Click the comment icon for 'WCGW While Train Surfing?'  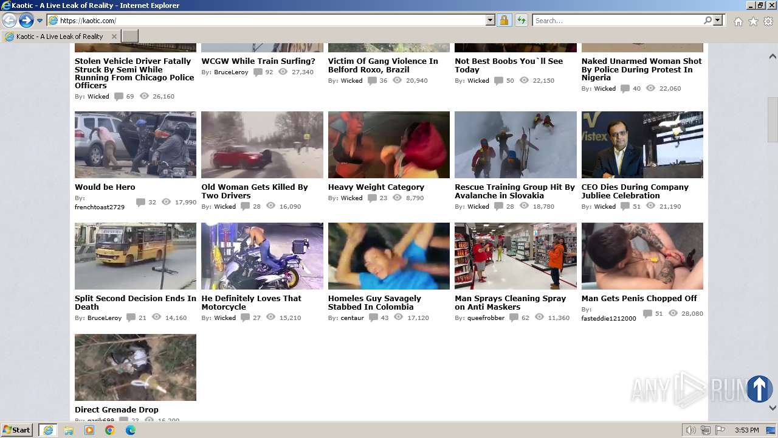coord(258,72)
